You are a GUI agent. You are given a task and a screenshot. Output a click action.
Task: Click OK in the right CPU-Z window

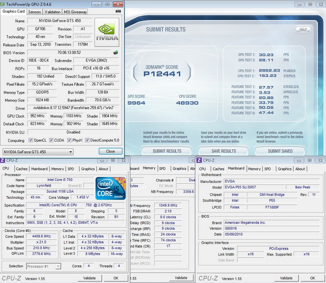pyautogui.click(x=312, y=278)
